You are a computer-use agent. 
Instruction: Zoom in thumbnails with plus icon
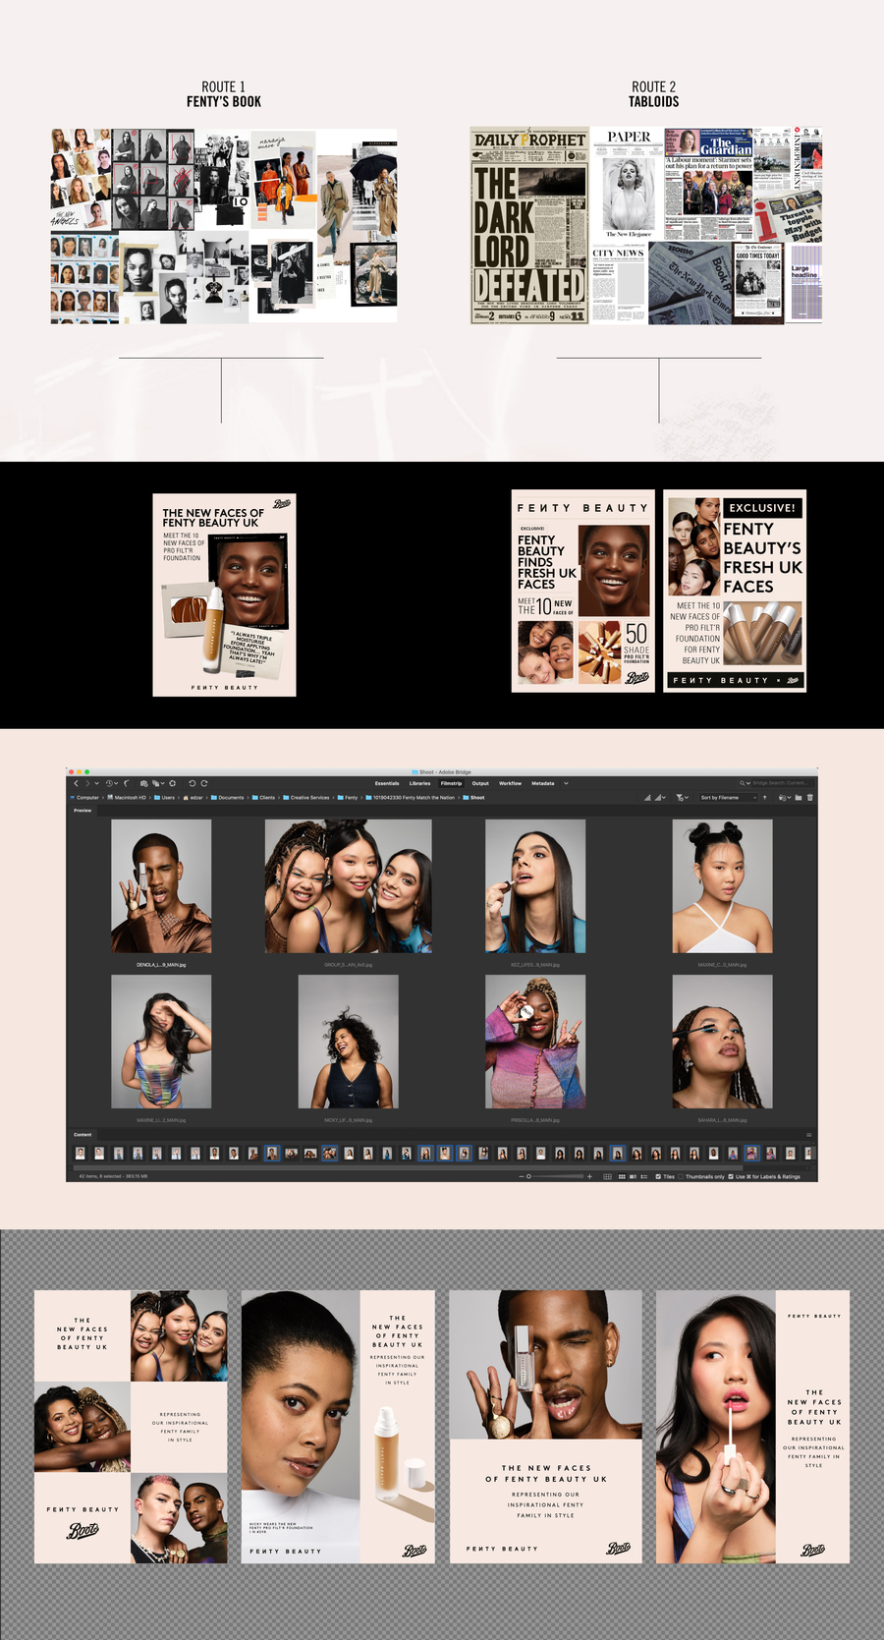click(589, 1176)
